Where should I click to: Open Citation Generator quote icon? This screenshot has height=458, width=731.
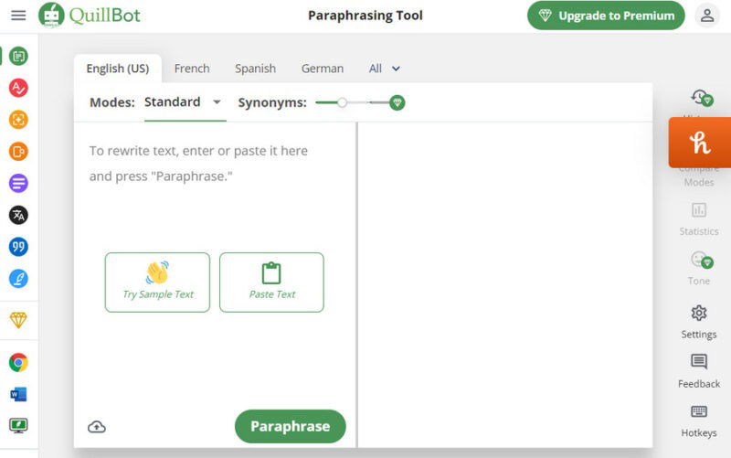(18, 247)
